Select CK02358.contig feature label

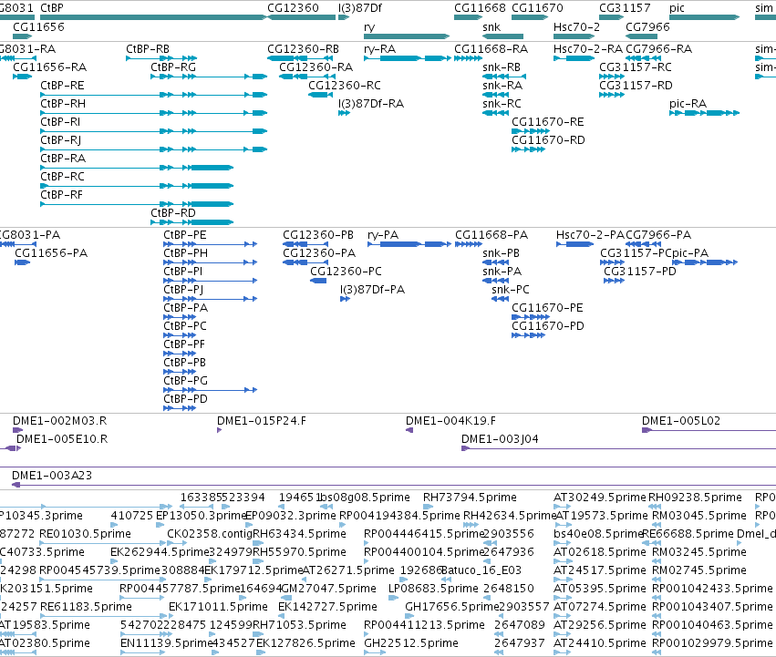(x=210, y=534)
